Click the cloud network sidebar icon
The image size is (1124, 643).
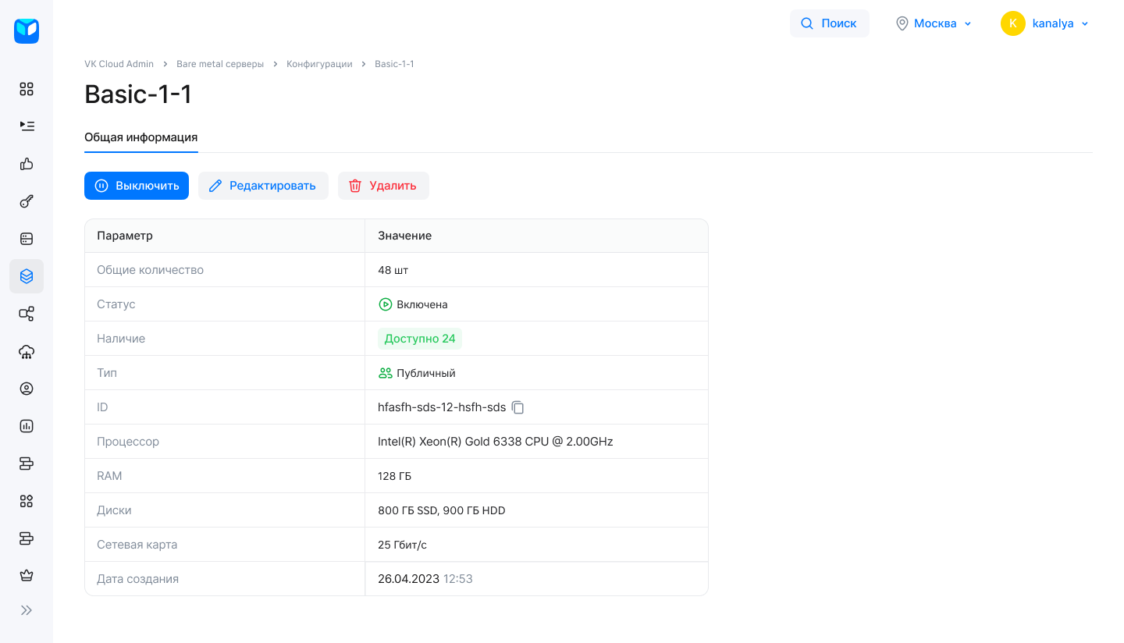click(27, 352)
